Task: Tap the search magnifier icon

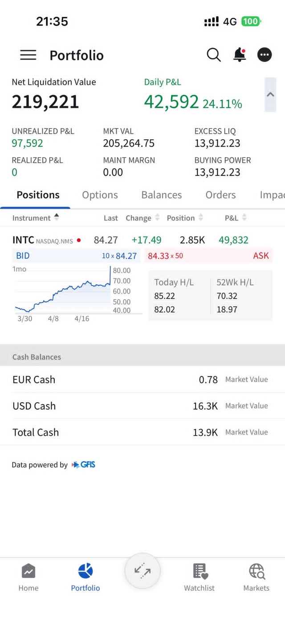Action: 214,55
